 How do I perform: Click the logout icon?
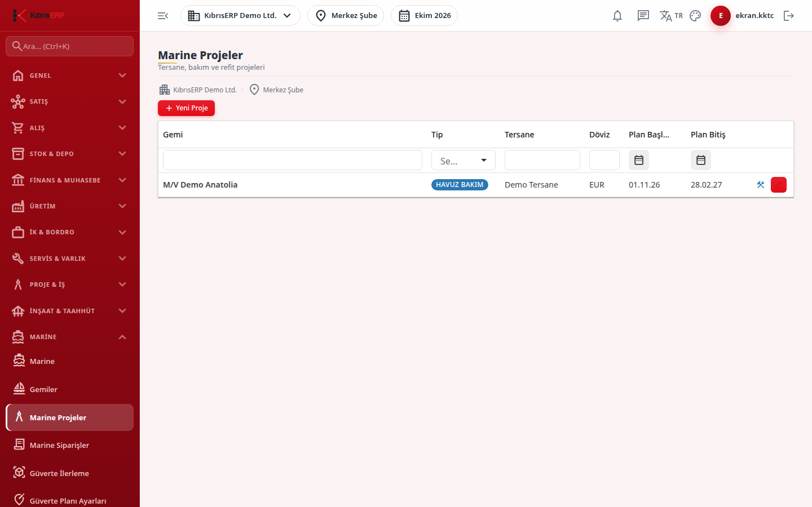coord(789,16)
